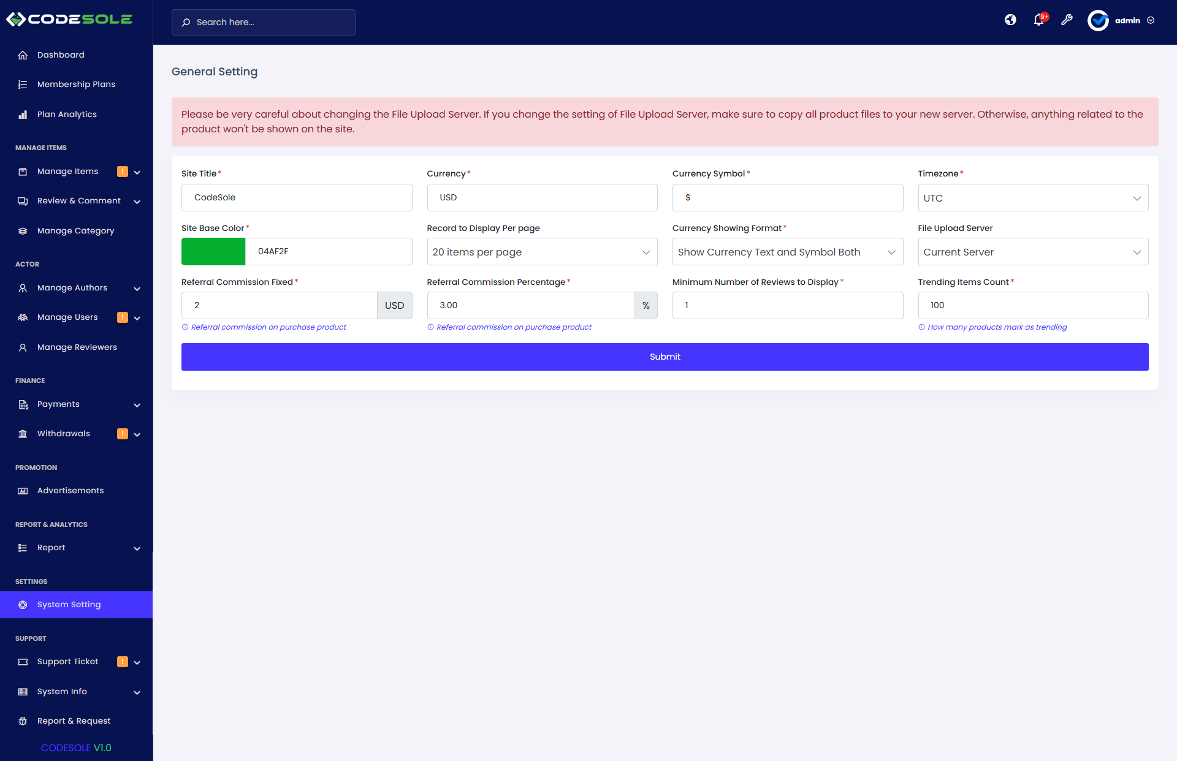Expand Manage Authors chevron
The width and height of the screenshot is (1177, 761).
[137, 289]
